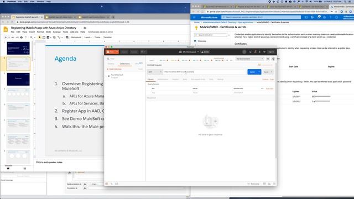Open the Layout dropdown in Slides toolbar
The image size is (354, 199).
(x=88, y=37)
